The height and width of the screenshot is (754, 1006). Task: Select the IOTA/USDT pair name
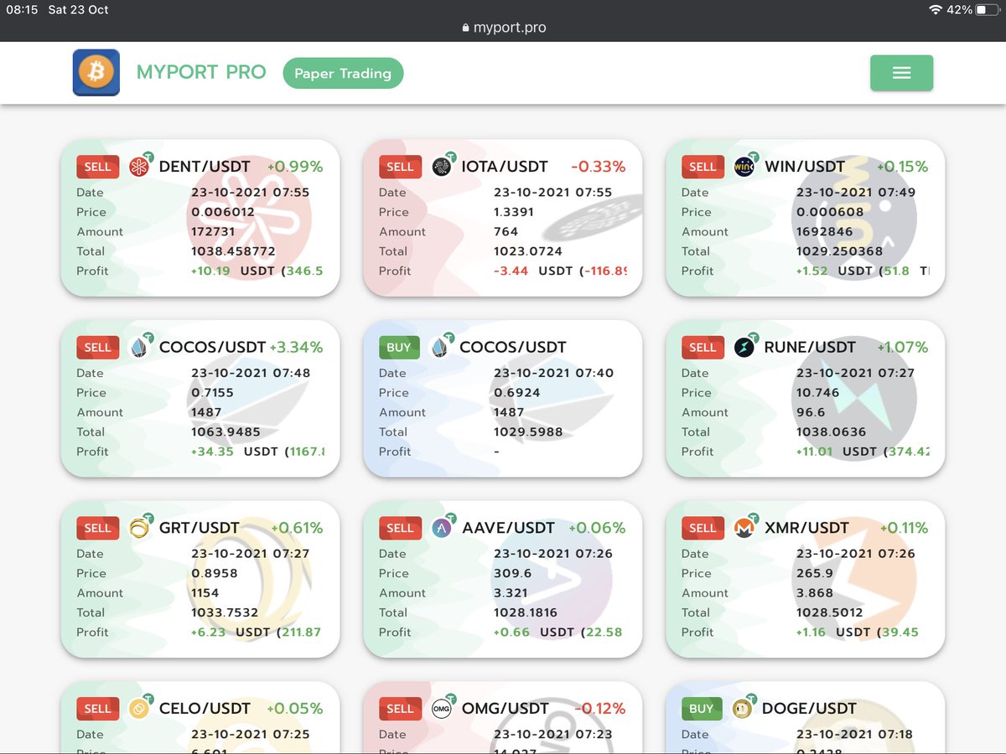(x=505, y=167)
